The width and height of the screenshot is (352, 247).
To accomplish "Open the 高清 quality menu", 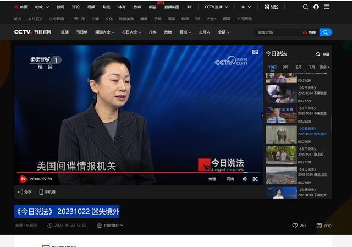I will pos(230,179).
